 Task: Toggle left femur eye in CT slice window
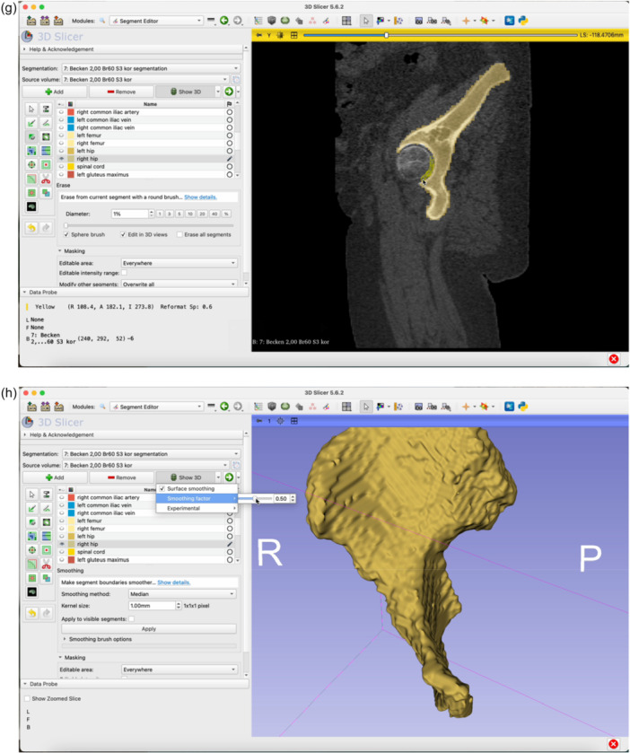click(x=61, y=136)
